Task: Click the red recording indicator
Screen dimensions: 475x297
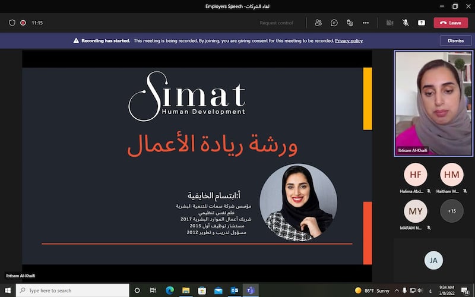Action: (23, 23)
